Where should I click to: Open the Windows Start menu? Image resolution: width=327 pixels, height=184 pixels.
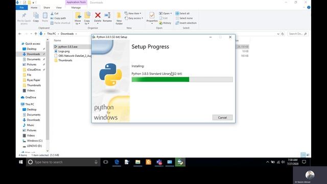coord(20,162)
